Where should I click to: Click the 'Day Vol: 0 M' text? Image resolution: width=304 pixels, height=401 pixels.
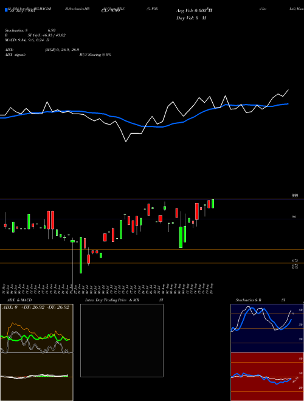coord(191,18)
